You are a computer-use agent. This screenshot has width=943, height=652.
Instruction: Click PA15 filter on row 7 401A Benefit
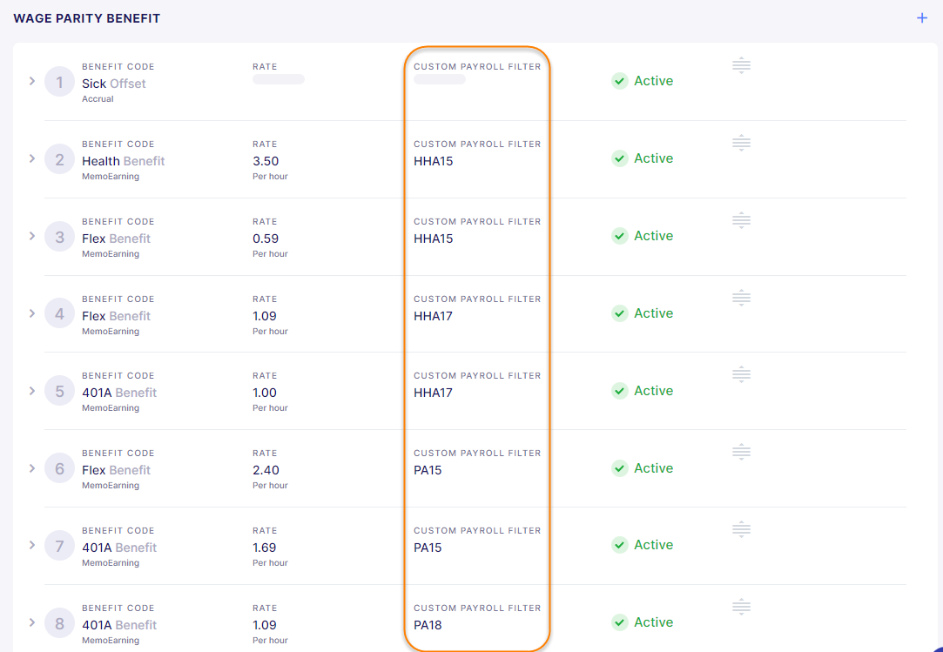(428, 548)
